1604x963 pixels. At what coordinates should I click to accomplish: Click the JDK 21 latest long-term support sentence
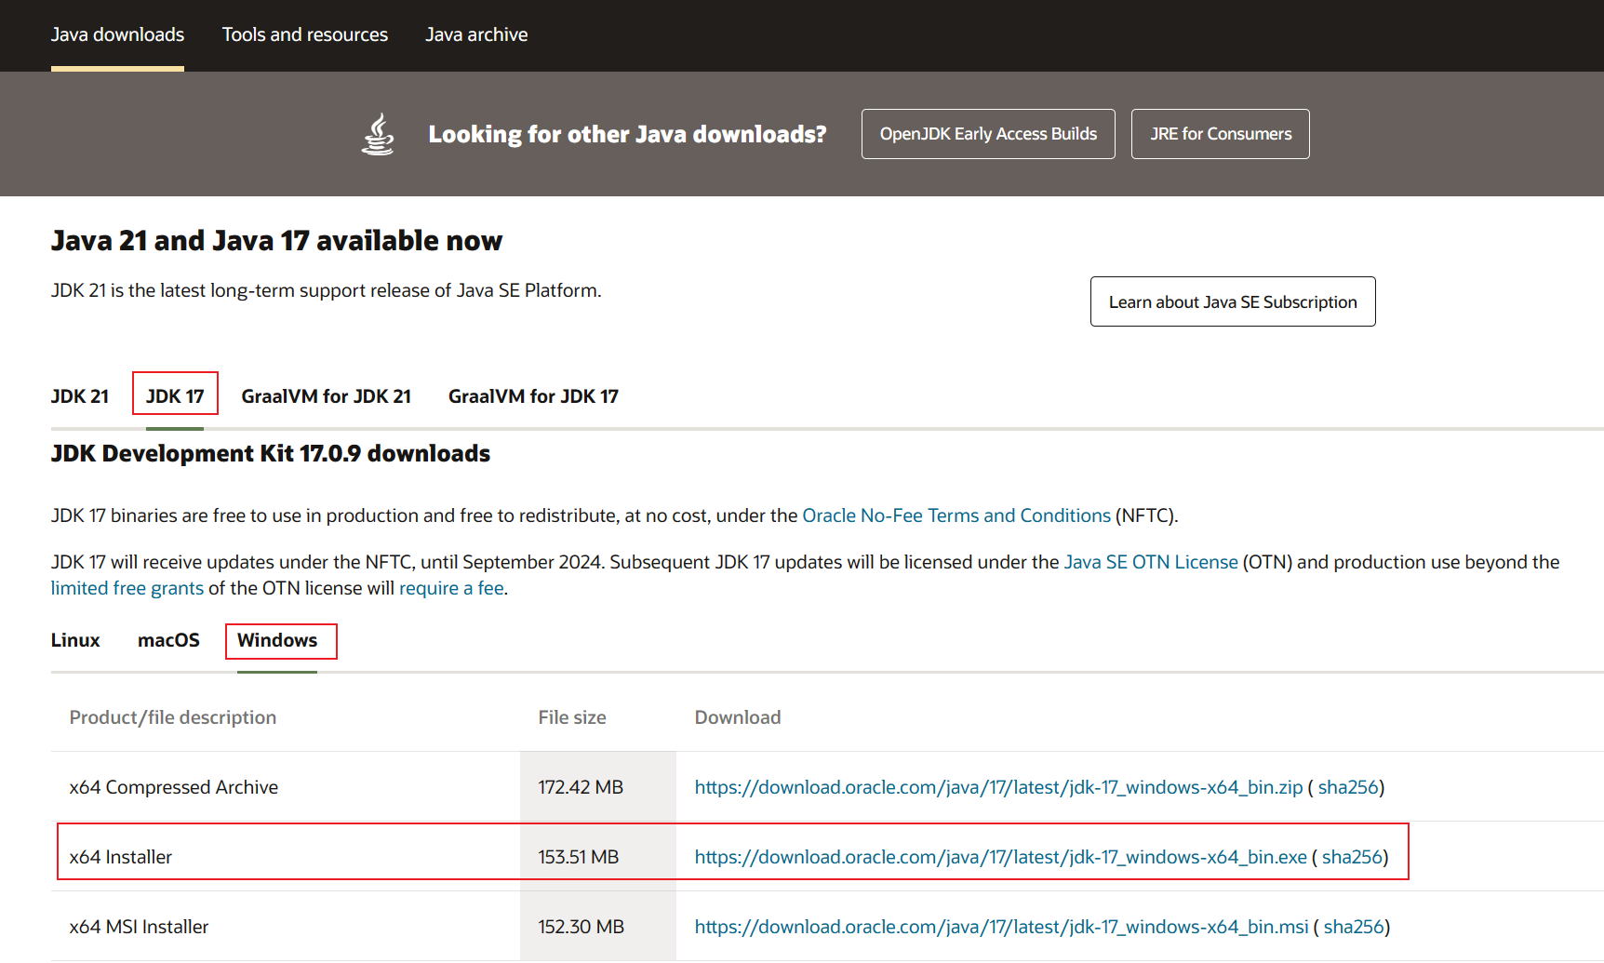(327, 290)
